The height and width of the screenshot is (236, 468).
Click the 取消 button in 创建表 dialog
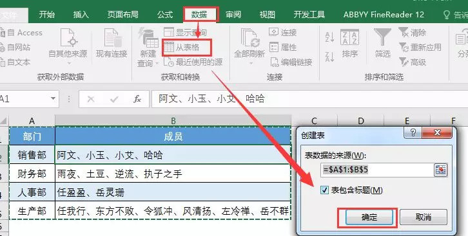[x=424, y=217]
